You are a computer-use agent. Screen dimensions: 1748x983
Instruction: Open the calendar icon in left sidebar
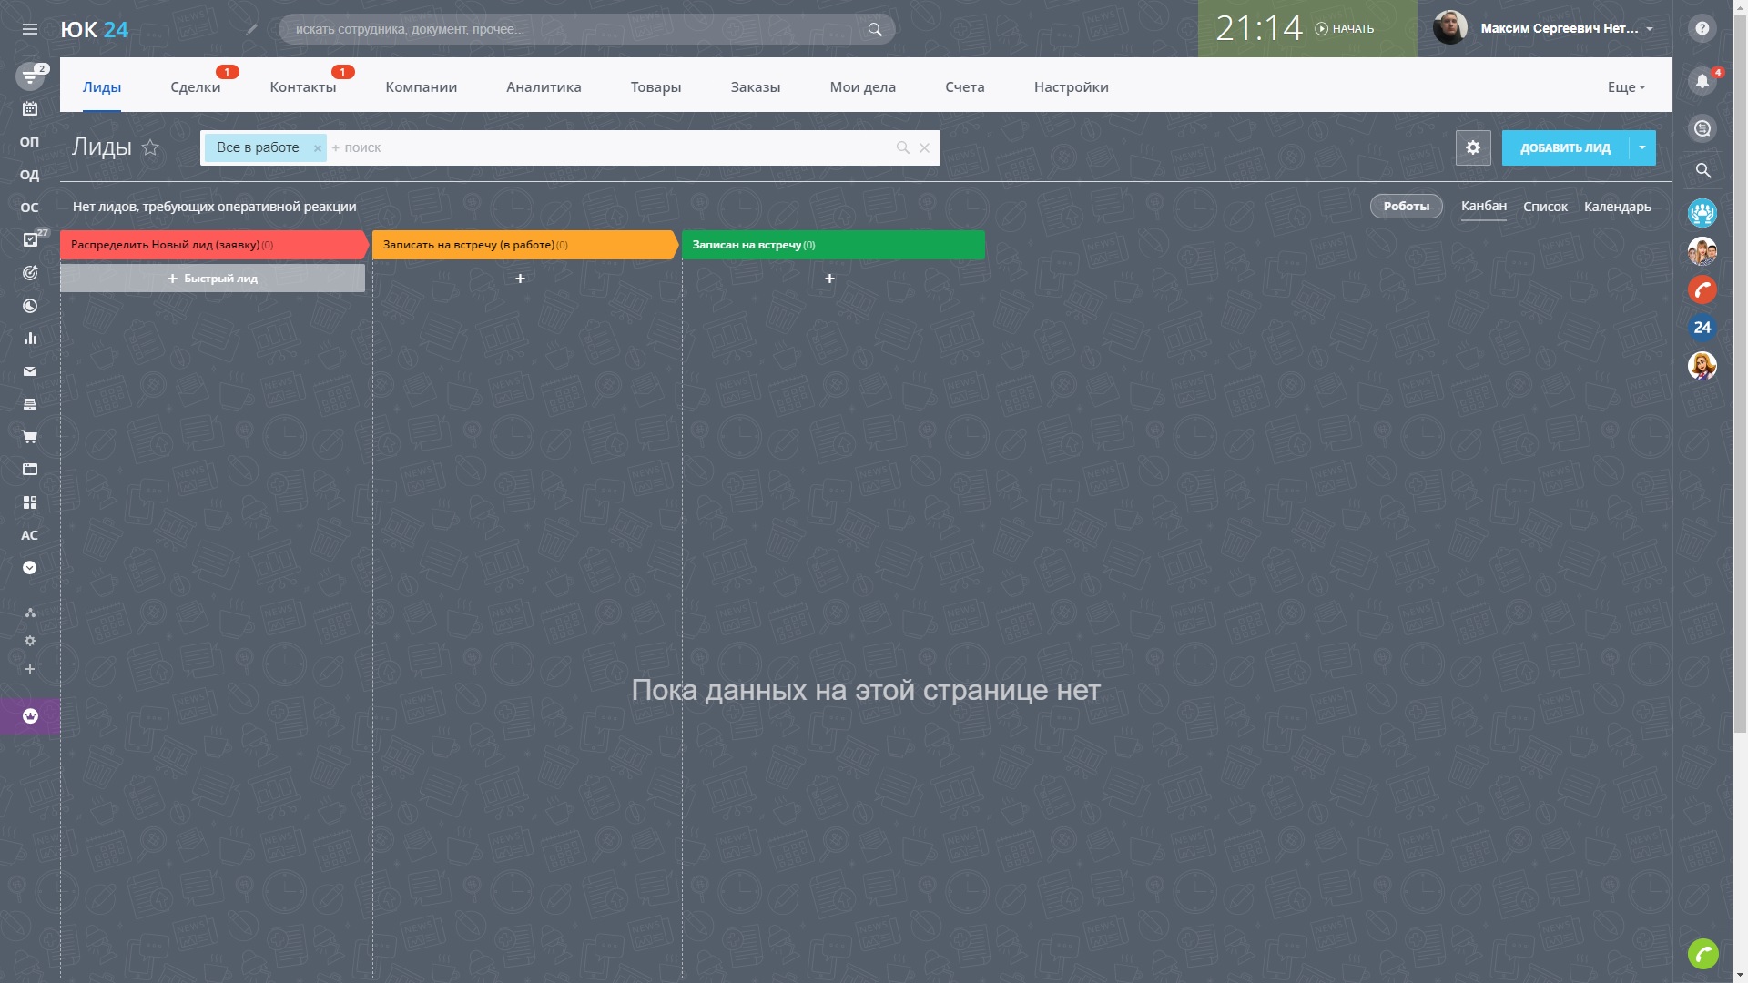click(29, 109)
